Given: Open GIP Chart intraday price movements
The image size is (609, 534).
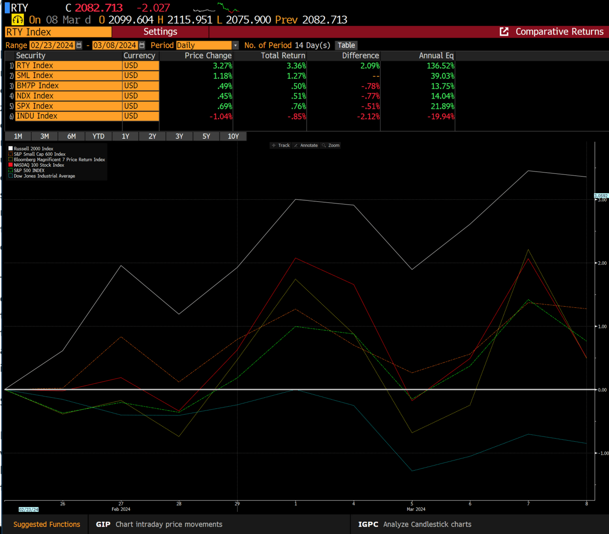Looking at the screenshot, I should (x=159, y=524).
